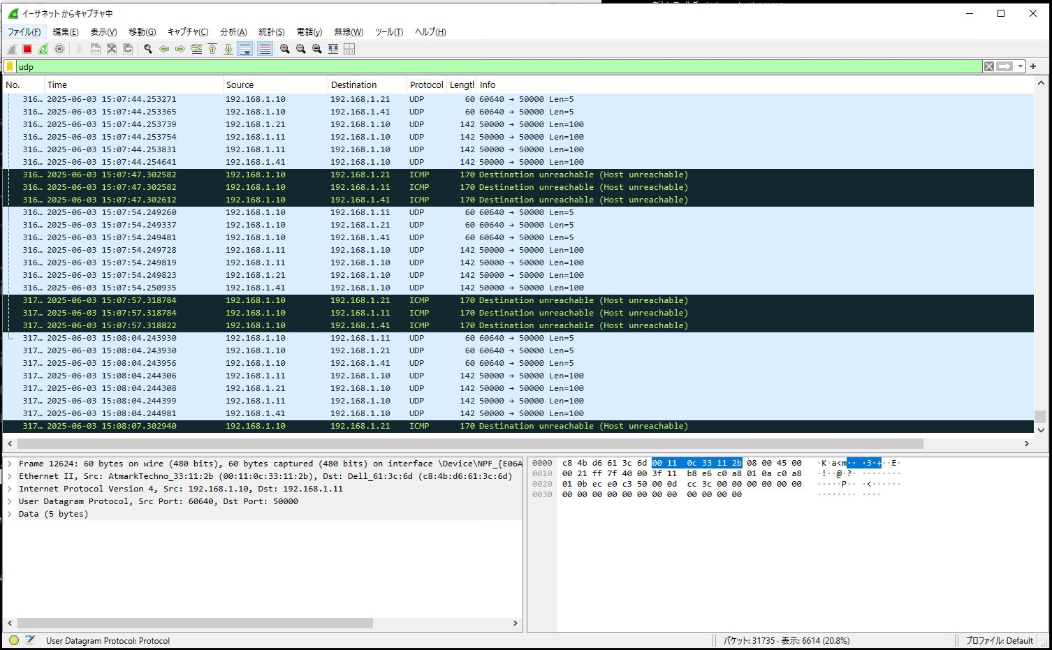Open find packet magnifier tool
Viewport: 1052px width, 650px height.
[148, 49]
